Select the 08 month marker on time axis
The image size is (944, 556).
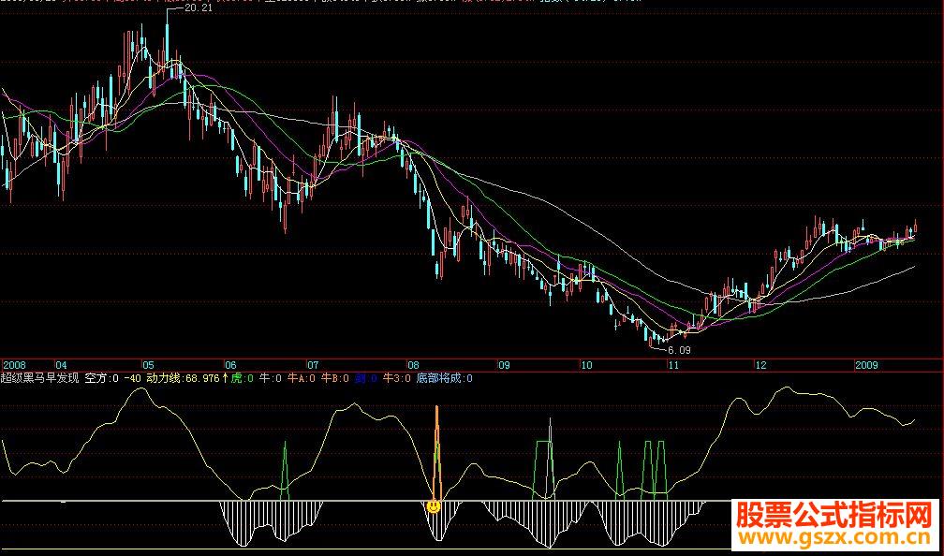tap(413, 365)
